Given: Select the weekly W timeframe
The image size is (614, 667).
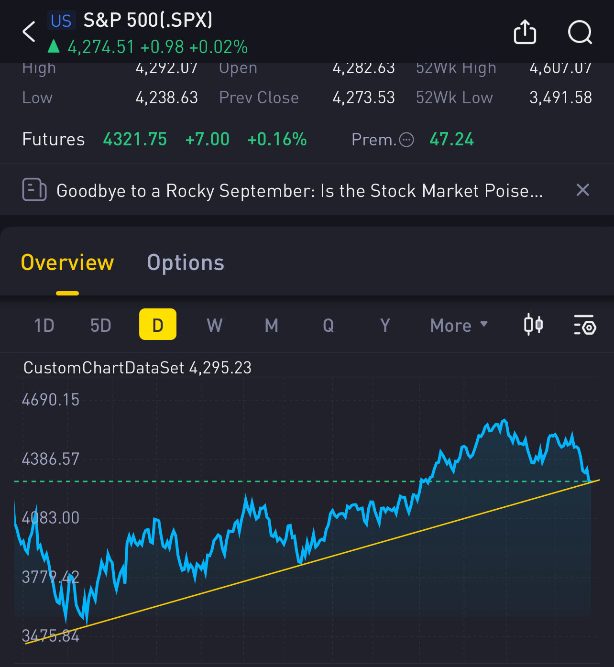Looking at the screenshot, I should [x=214, y=325].
